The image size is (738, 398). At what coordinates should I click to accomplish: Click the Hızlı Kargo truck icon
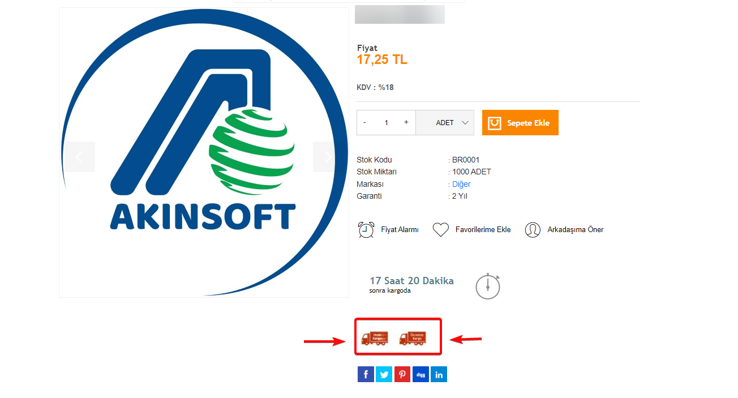(375, 338)
